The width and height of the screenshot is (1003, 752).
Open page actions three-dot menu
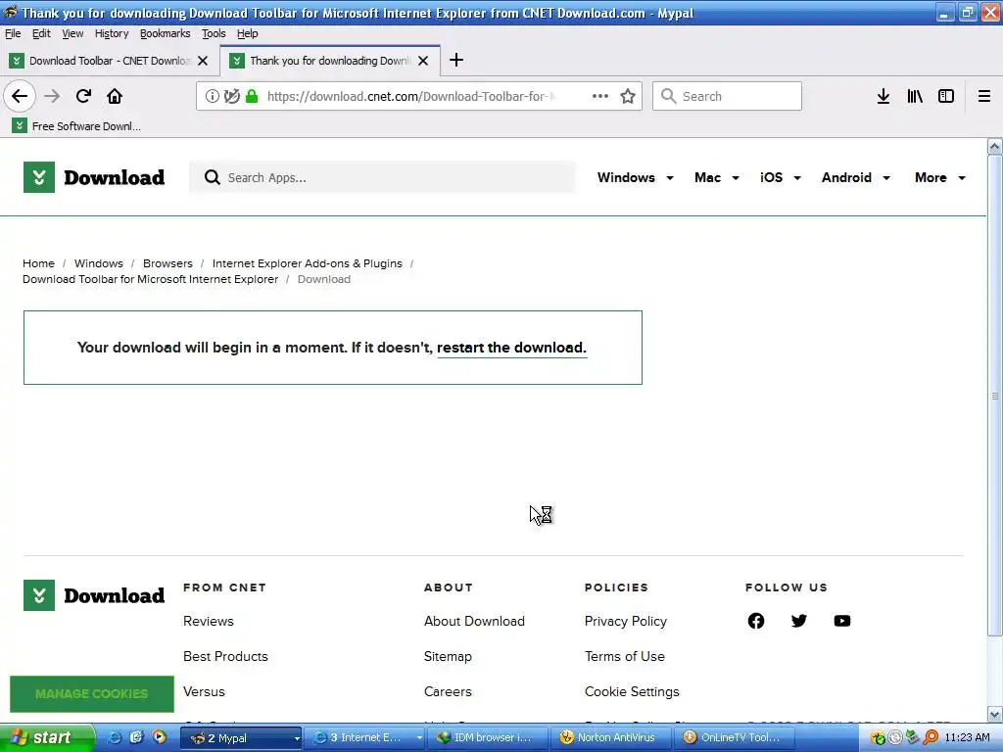coord(600,96)
